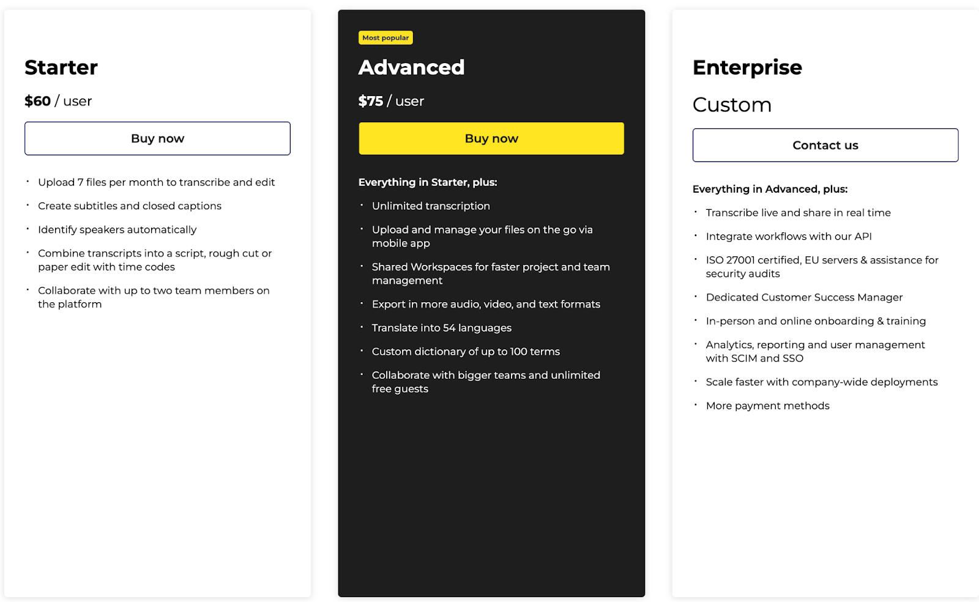979x602 pixels.
Task: Click the More payment methods item
Action: pyautogui.click(x=767, y=406)
